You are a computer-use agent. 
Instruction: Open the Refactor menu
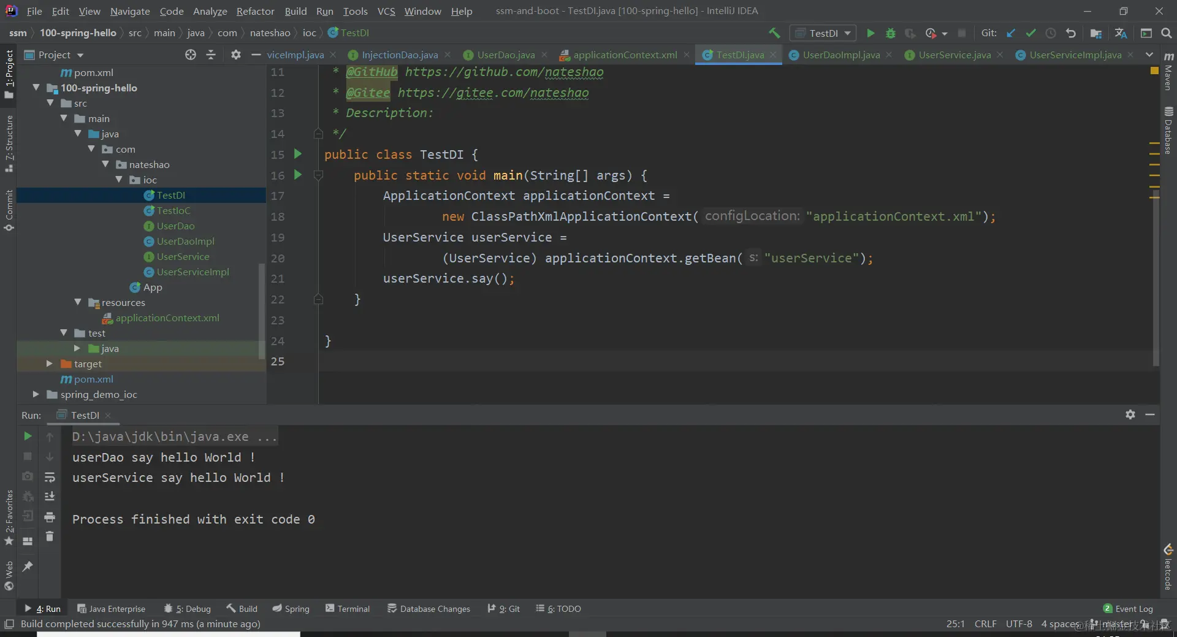point(255,11)
